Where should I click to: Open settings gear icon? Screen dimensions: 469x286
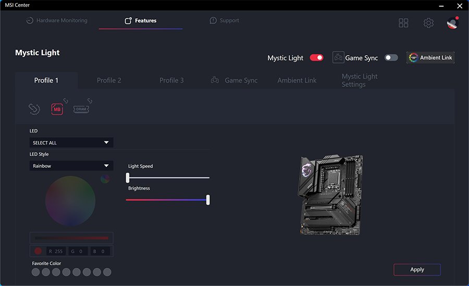[428, 23]
